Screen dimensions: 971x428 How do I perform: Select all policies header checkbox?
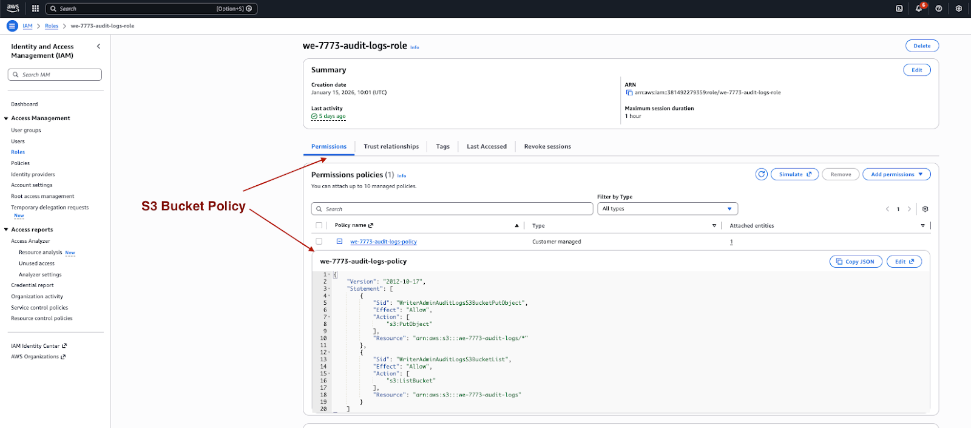click(x=319, y=225)
